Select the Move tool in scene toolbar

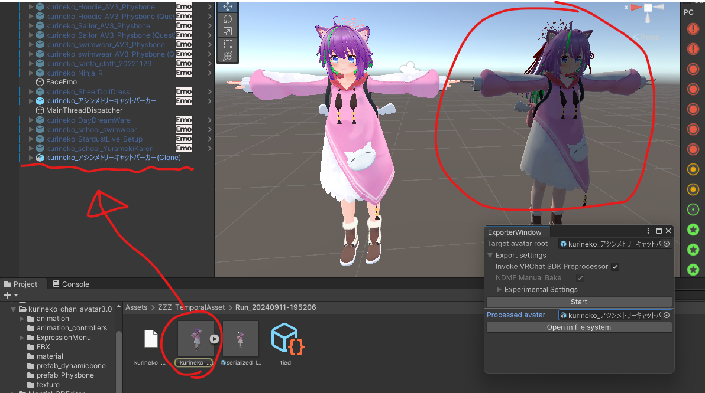[x=228, y=7]
